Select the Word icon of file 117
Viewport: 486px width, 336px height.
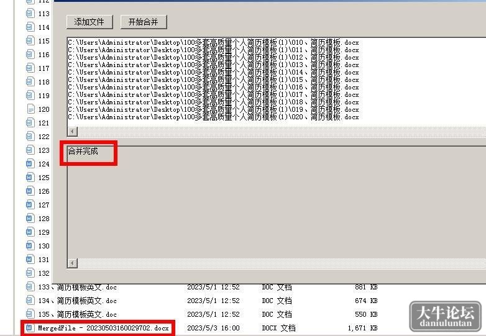pyautogui.click(x=30, y=68)
